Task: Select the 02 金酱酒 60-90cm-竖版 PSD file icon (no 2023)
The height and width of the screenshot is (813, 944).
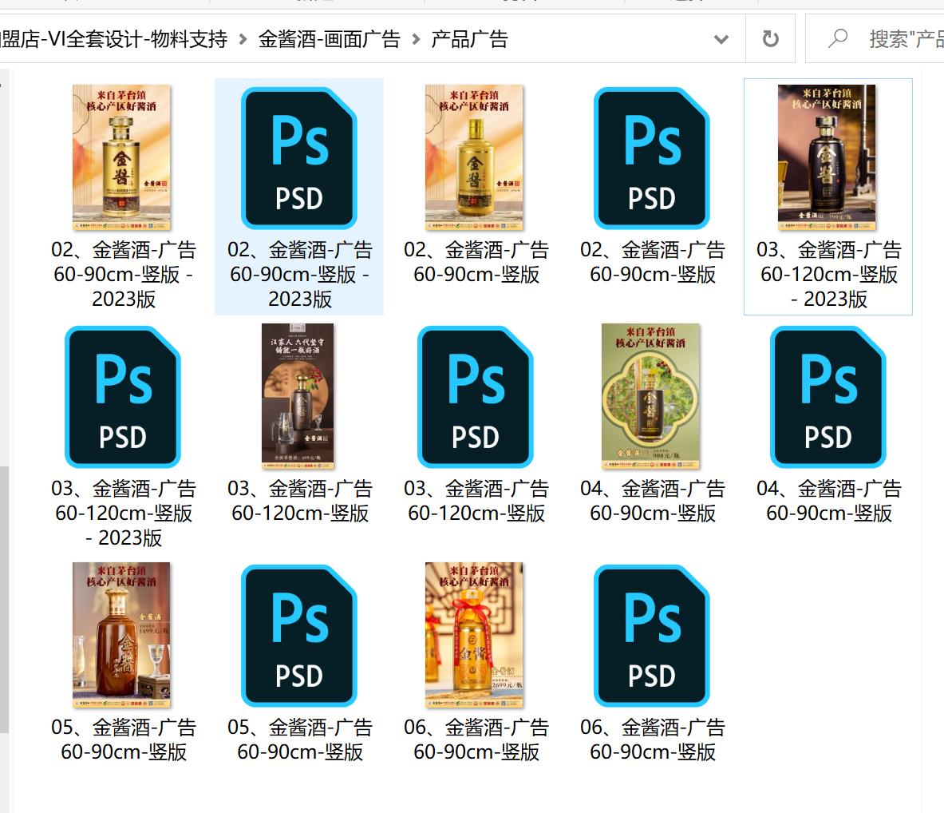Action: tap(652, 158)
